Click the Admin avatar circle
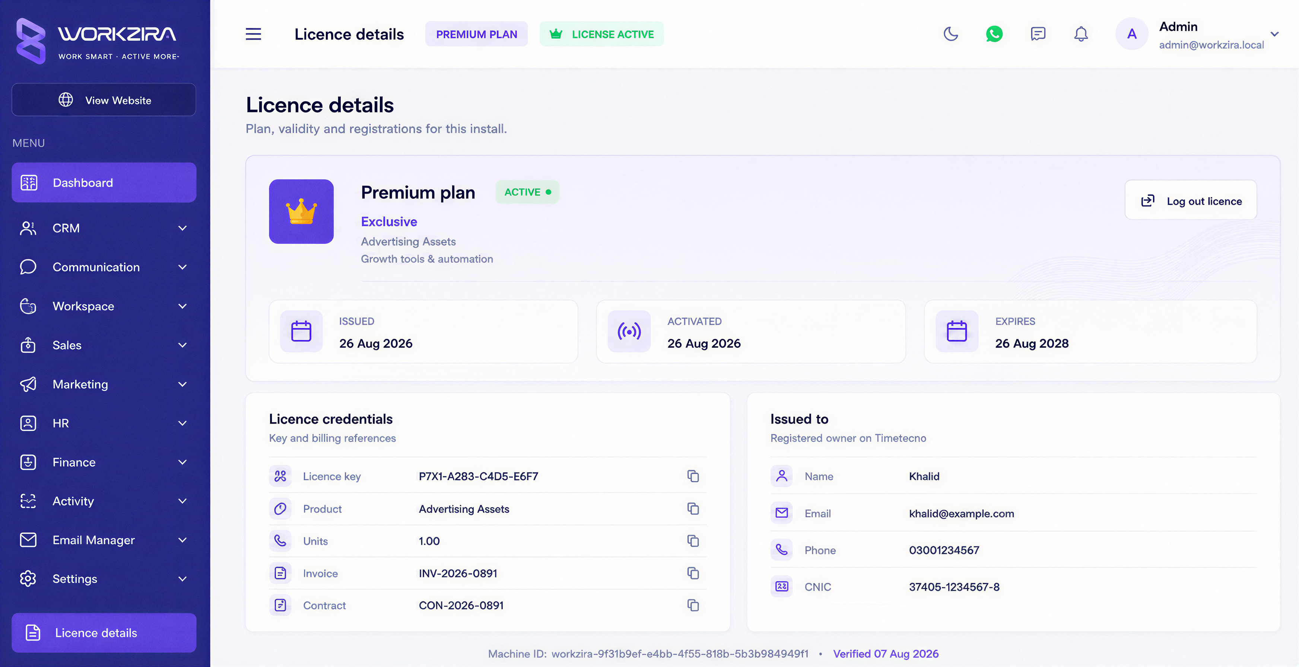 [x=1131, y=34]
